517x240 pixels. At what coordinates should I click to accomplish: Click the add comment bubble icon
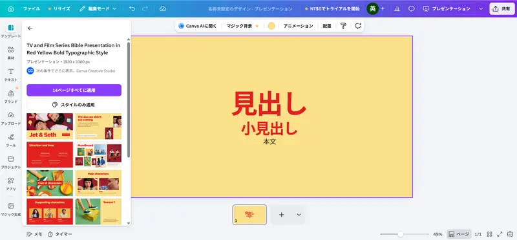pos(358,26)
